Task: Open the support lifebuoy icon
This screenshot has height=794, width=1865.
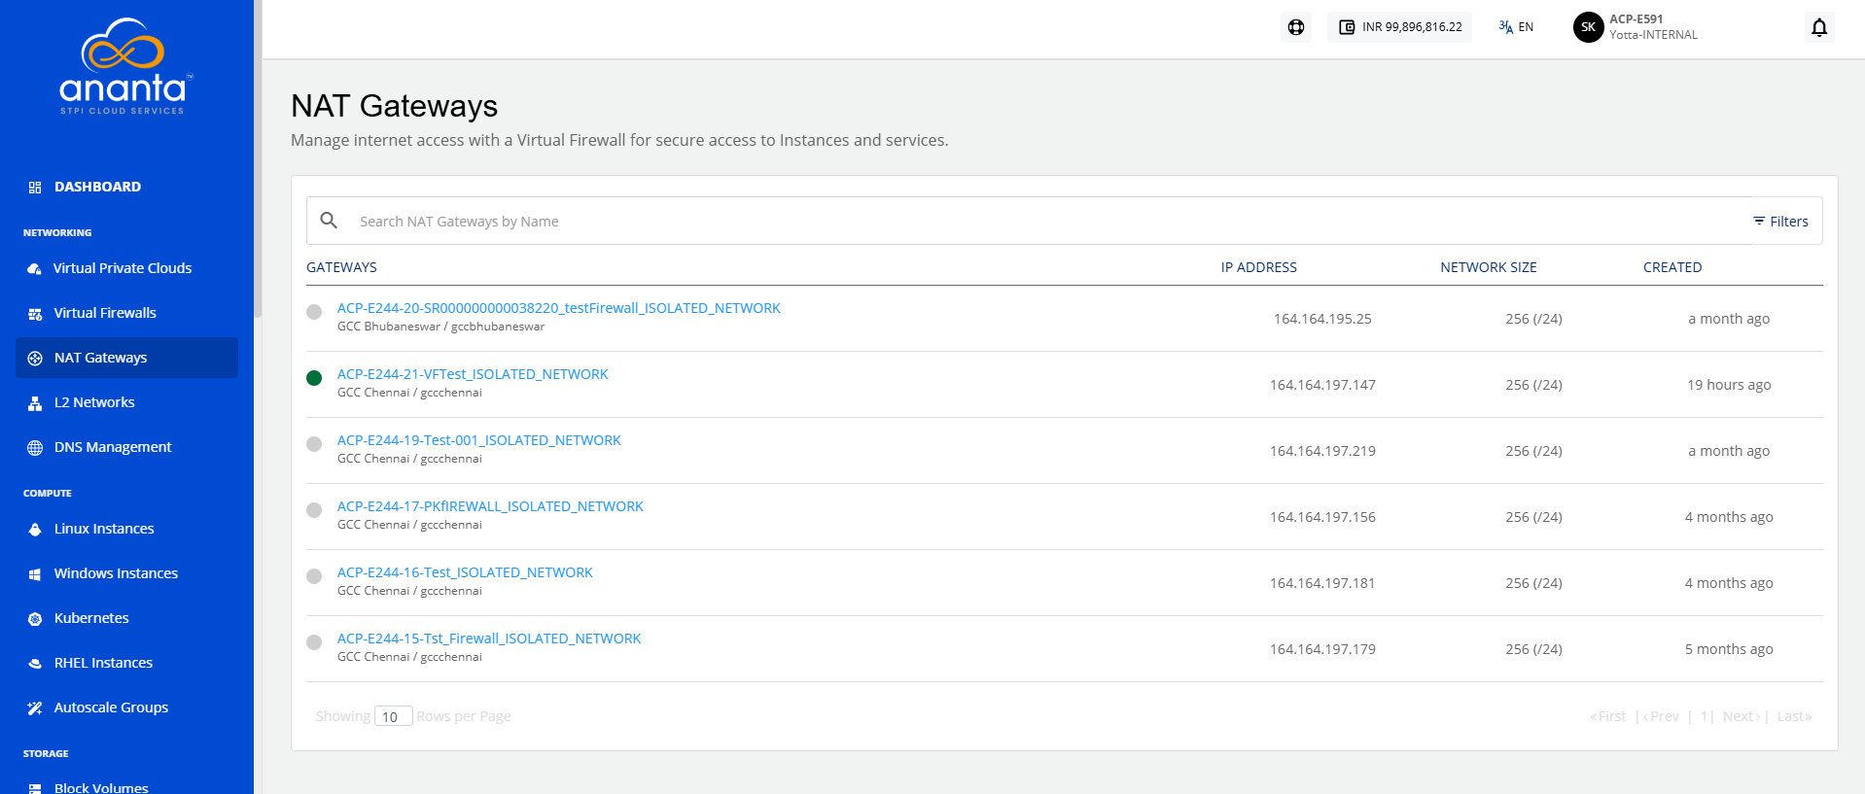Action: pos(1296,27)
